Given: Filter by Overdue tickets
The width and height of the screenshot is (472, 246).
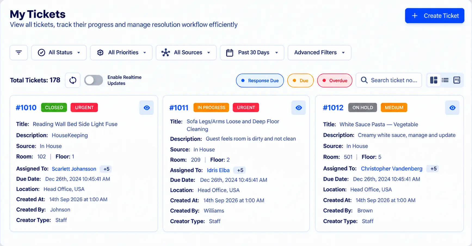Looking at the screenshot, I should 335,81.
